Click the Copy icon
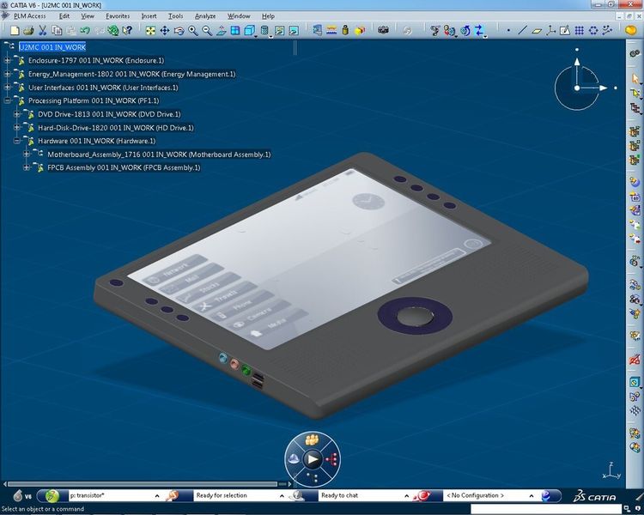The width and height of the screenshot is (644, 515). point(57,30)
